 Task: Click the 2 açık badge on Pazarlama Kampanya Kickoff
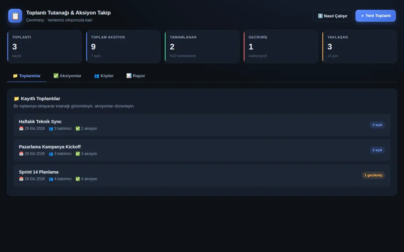(377, 150)
